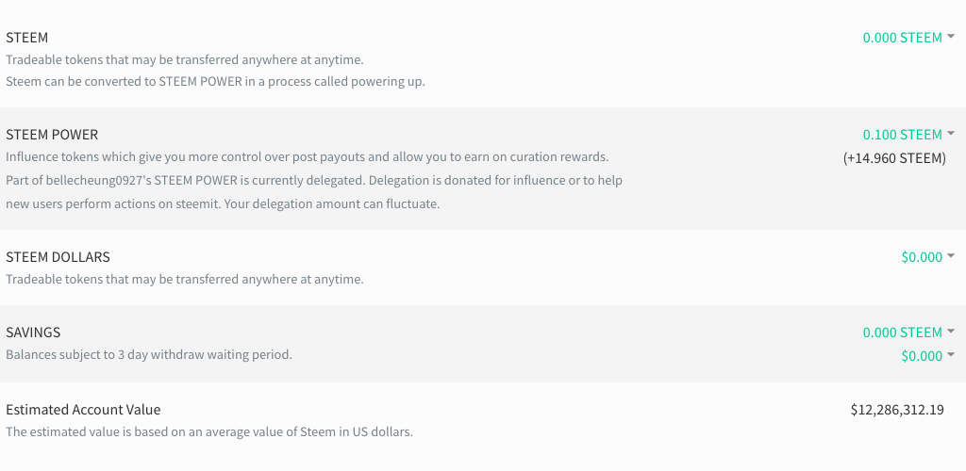Click STEEM tradeable tokens description line
The image size is (966, 471).
184,60
